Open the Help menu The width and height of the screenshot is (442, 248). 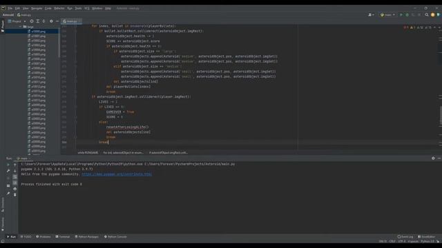coord(108,8)
